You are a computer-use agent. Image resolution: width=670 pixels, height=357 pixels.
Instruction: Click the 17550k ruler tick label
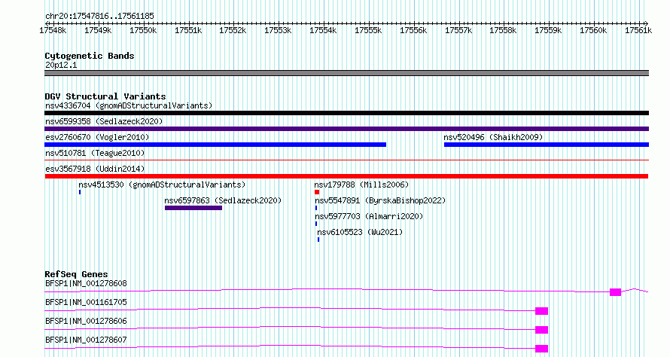click(143, 30)
